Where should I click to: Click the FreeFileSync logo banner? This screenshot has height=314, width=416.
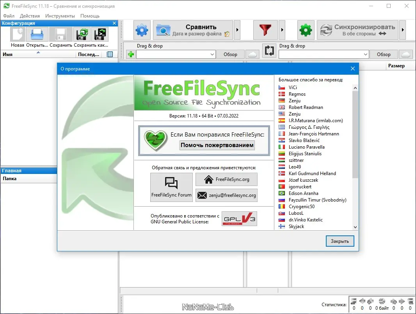204,93
